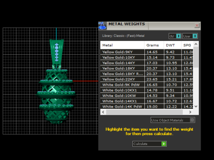Click the green play arrow on Calculate
The image size is (214, 160).
click(164, 144)
